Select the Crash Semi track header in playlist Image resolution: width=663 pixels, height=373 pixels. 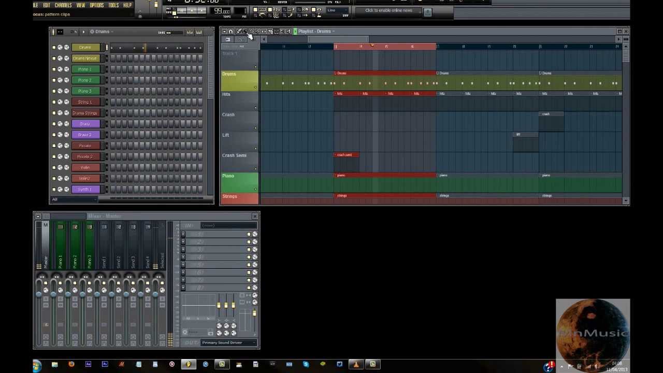(x=239, y=163)
